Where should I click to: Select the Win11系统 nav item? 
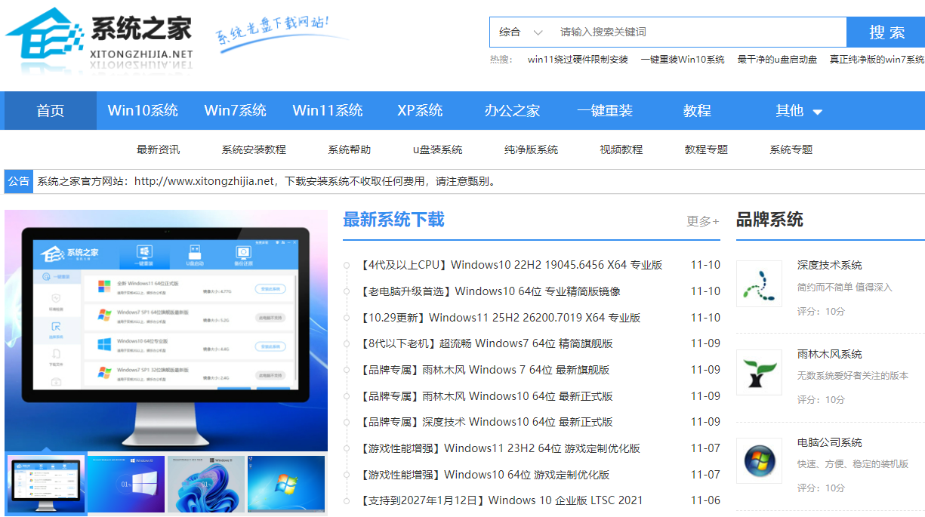328,110
